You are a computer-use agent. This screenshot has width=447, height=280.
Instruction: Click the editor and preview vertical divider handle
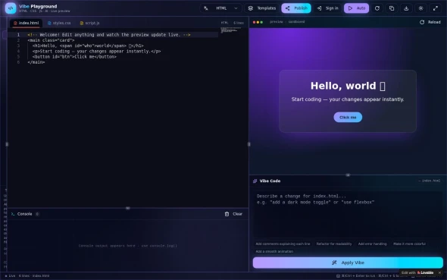pos(249,144)
